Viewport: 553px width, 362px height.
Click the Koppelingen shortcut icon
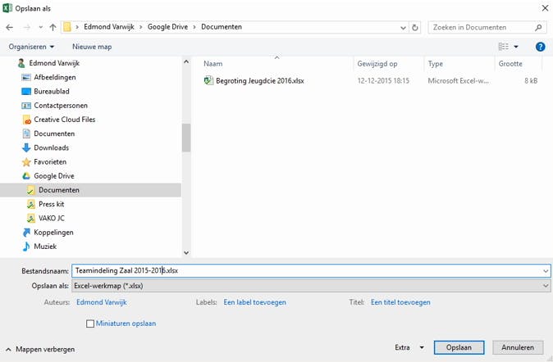(x=26, y=233)
